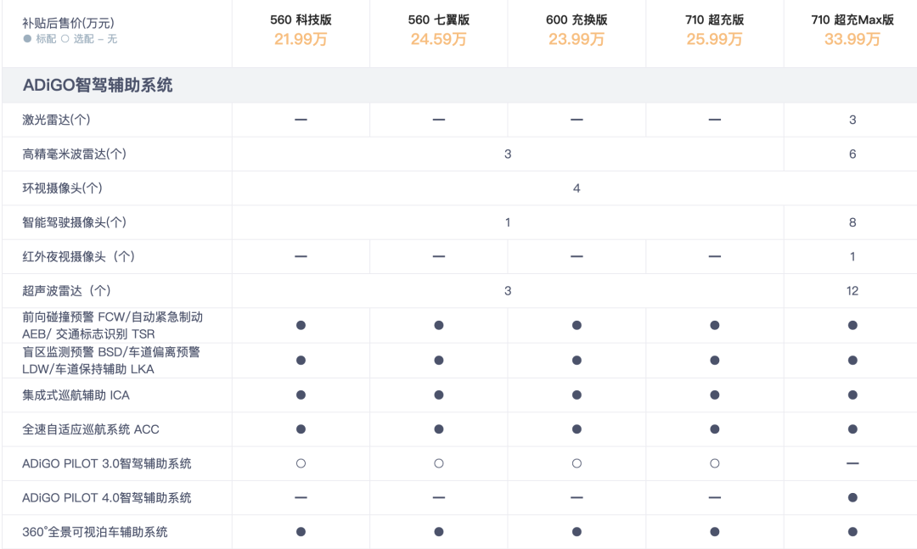Viewport: 917px width, 549px height.
Task: Click the 560 七翼版 column header
Action: coord(439,20)
